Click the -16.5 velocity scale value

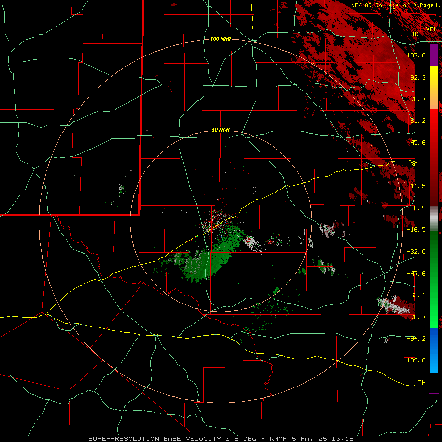(416, 230)
